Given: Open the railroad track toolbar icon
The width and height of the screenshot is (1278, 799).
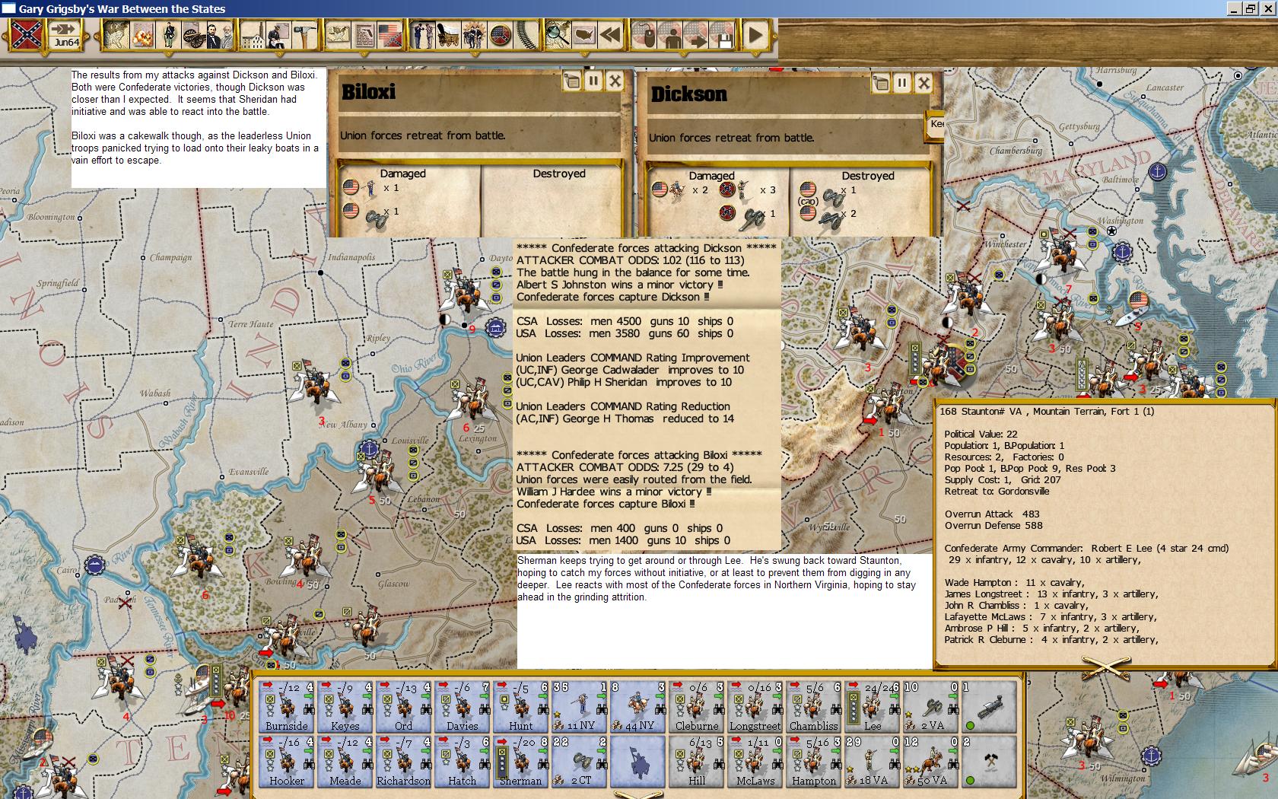Looking at the screenshot, I should pyautogui.click(x=526, y=35).
